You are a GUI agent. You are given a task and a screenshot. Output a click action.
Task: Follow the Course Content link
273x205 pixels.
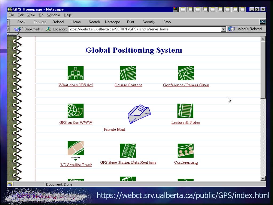tap(128, 85)
